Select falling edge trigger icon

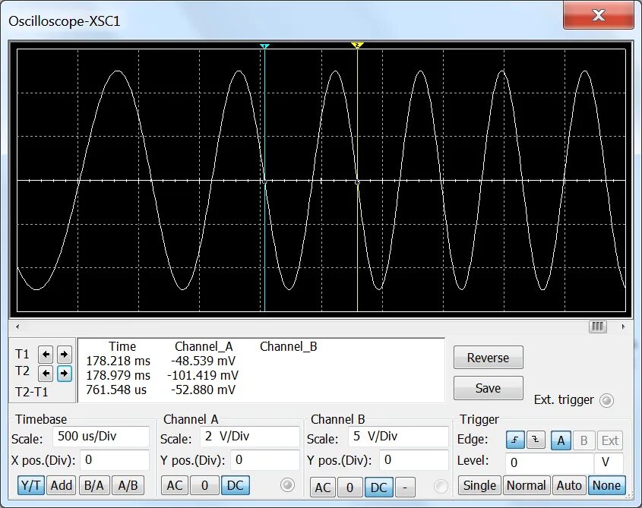click(x=536, y=440)
